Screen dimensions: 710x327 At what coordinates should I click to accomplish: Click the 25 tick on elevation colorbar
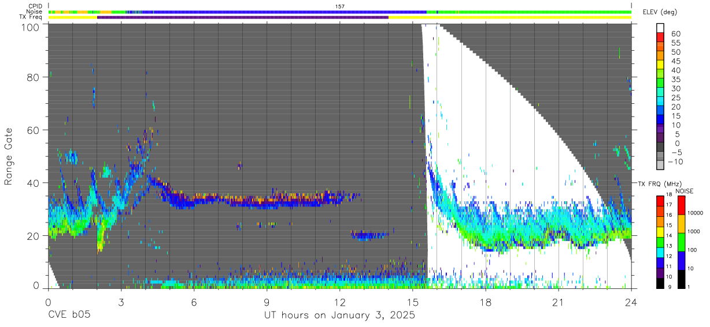pyautogui.click(x=675, y=98)
